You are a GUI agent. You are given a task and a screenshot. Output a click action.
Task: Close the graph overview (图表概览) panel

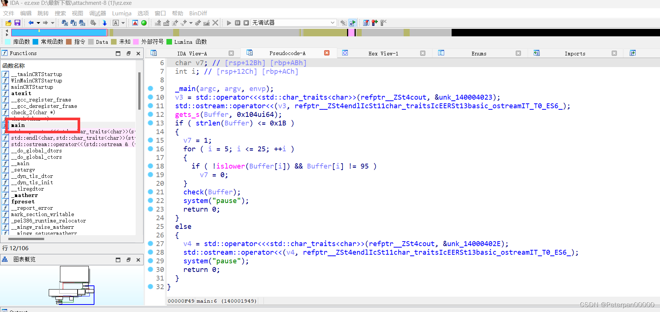(x=138, y=260)
